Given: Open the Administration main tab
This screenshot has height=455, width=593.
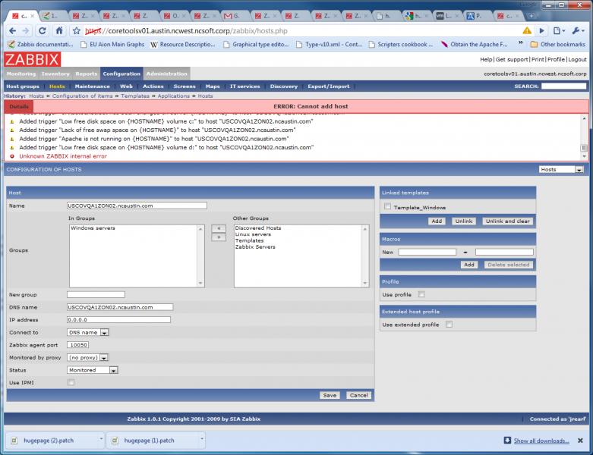Looking at the screenshot, I should pos(167,74).
